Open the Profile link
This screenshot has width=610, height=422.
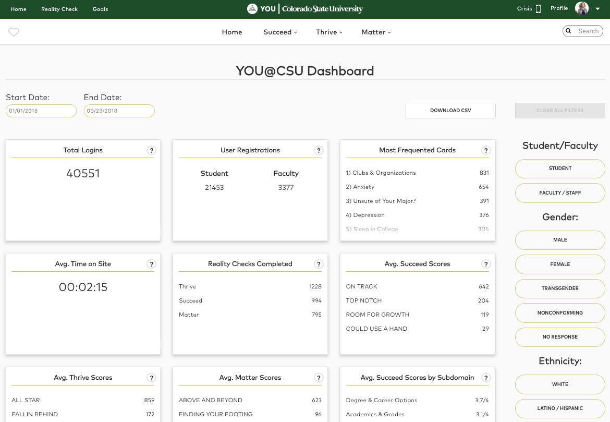click(x=559, y=8)
